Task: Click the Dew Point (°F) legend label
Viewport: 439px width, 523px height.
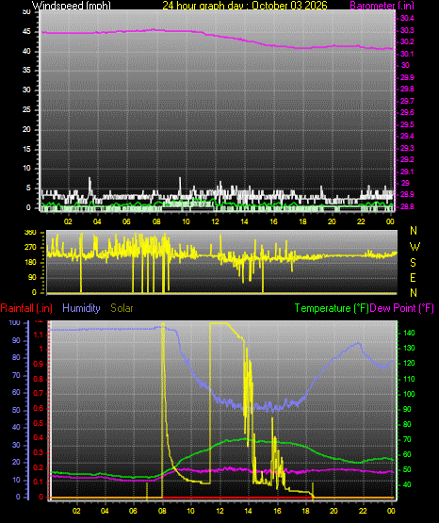Action: pyautogui.click(x=402, y=308)
